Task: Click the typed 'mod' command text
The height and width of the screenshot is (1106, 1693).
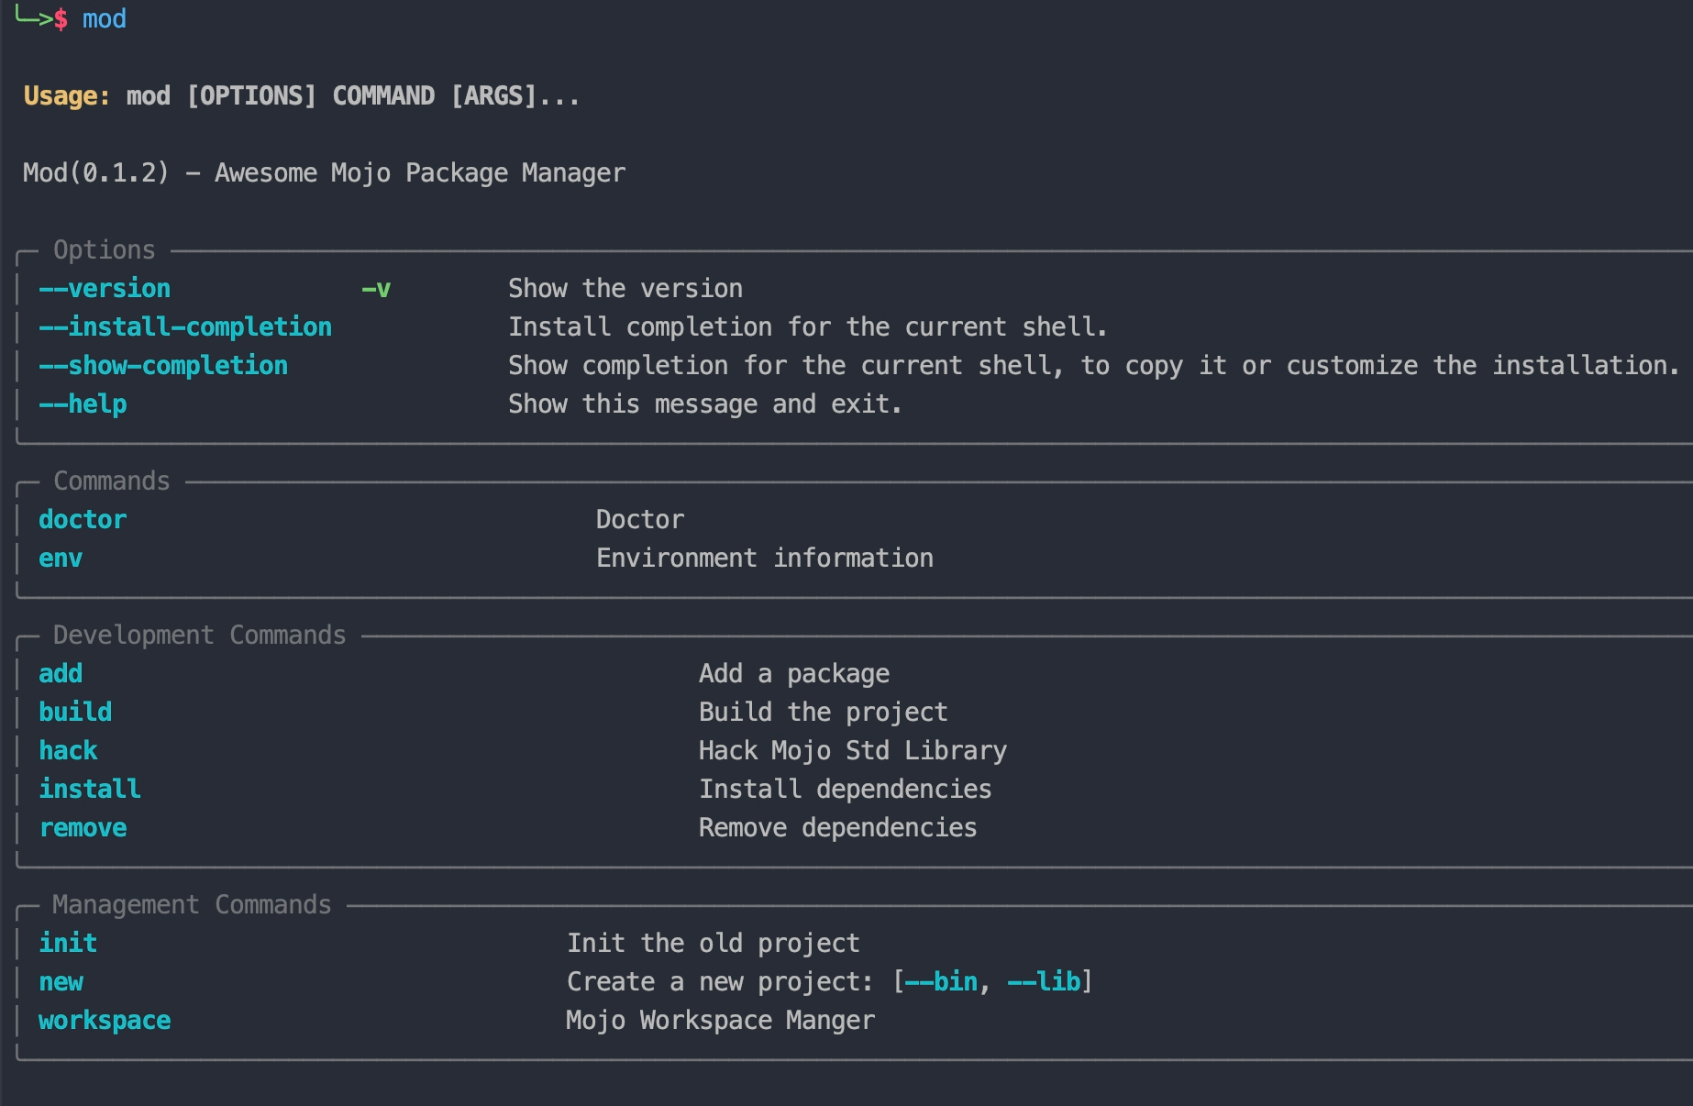Action: (x=105, y=19)
